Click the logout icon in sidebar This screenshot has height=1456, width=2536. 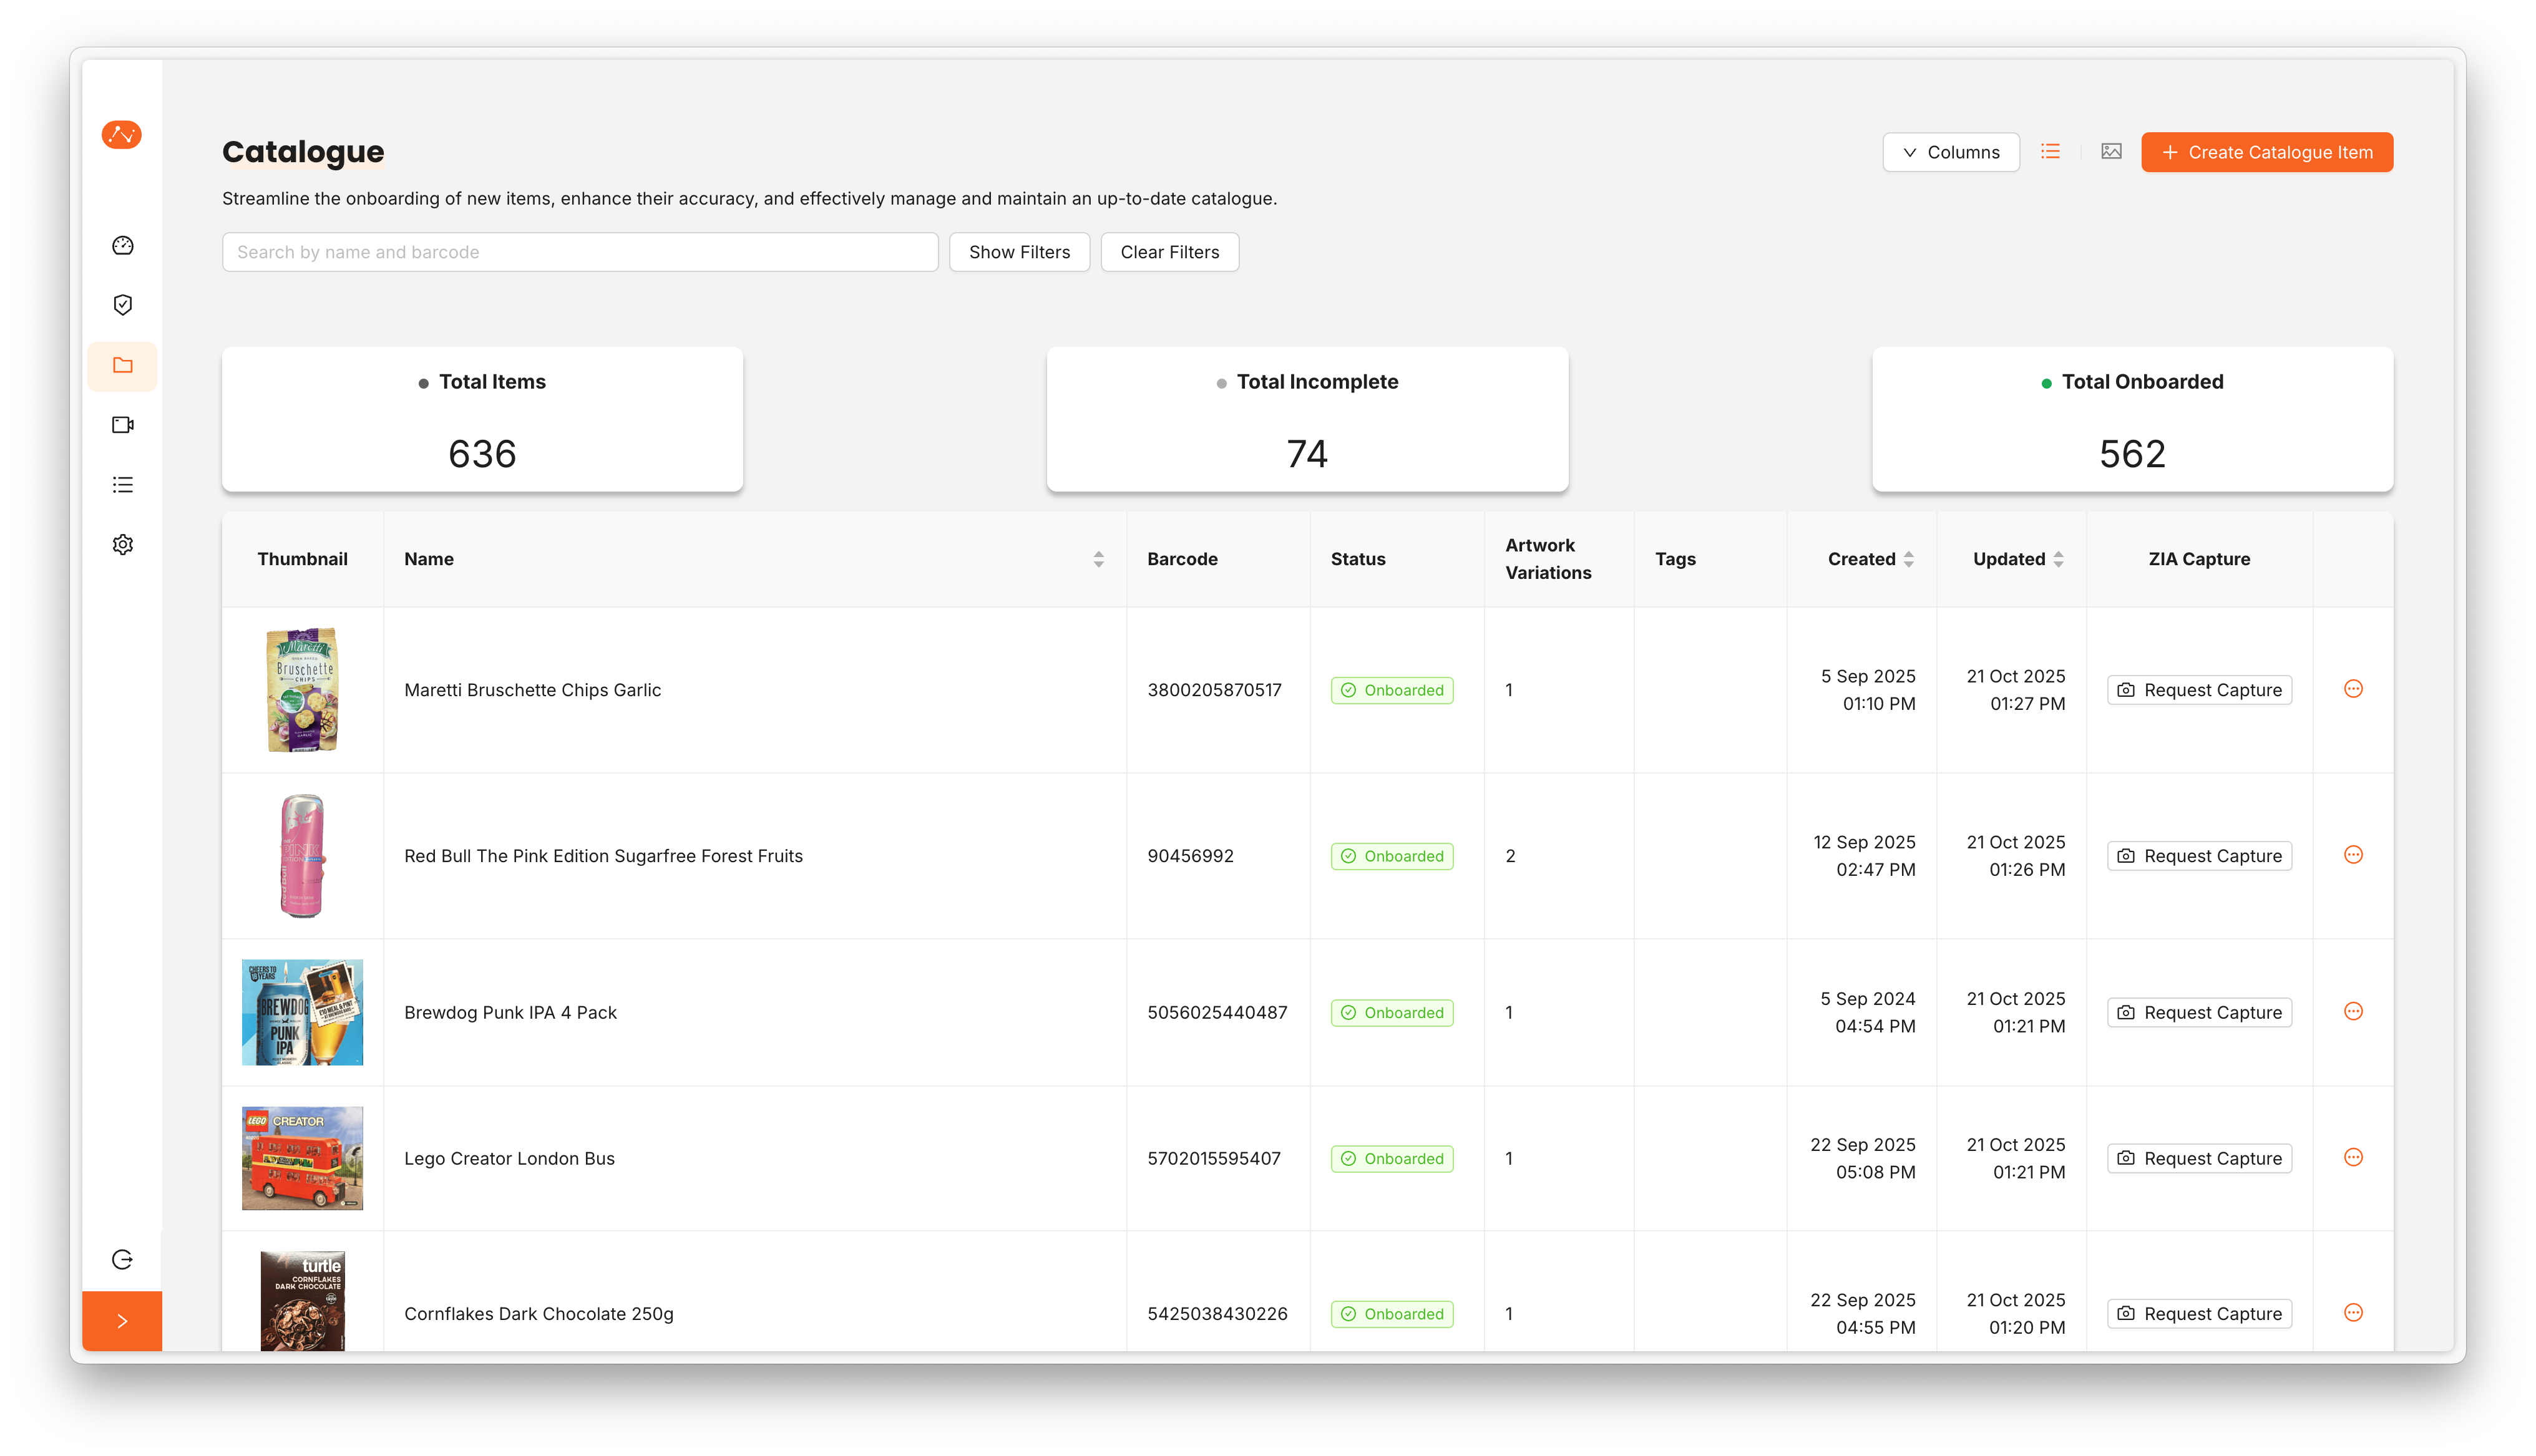(x=122, y=1260)
